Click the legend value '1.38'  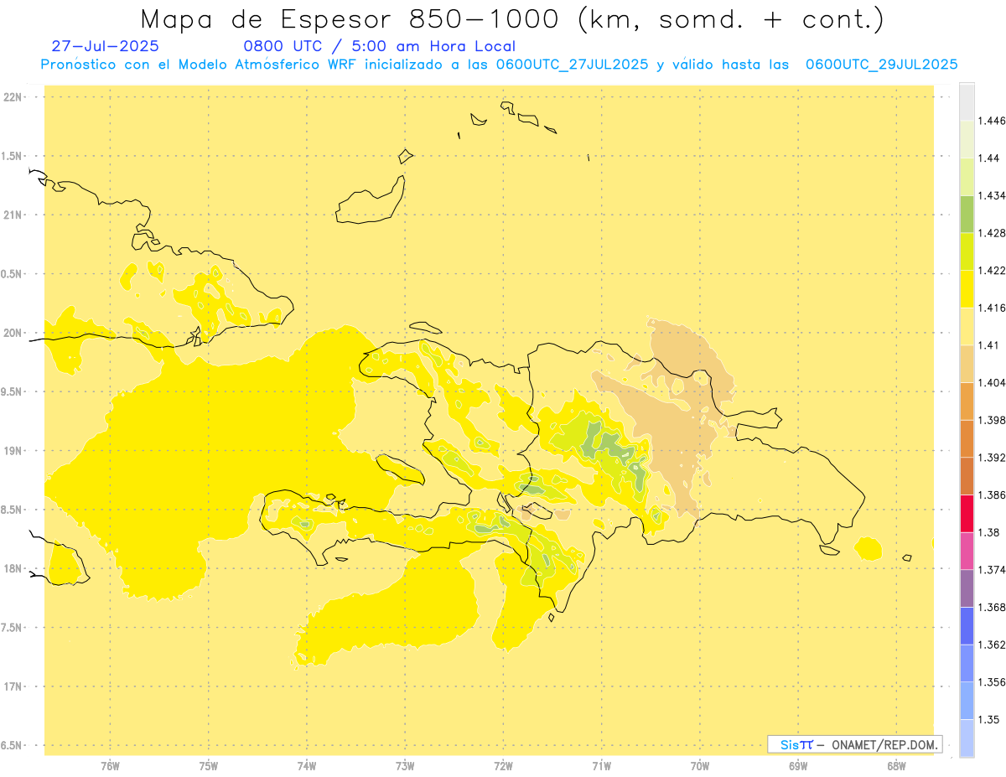[x=988, y=532]
